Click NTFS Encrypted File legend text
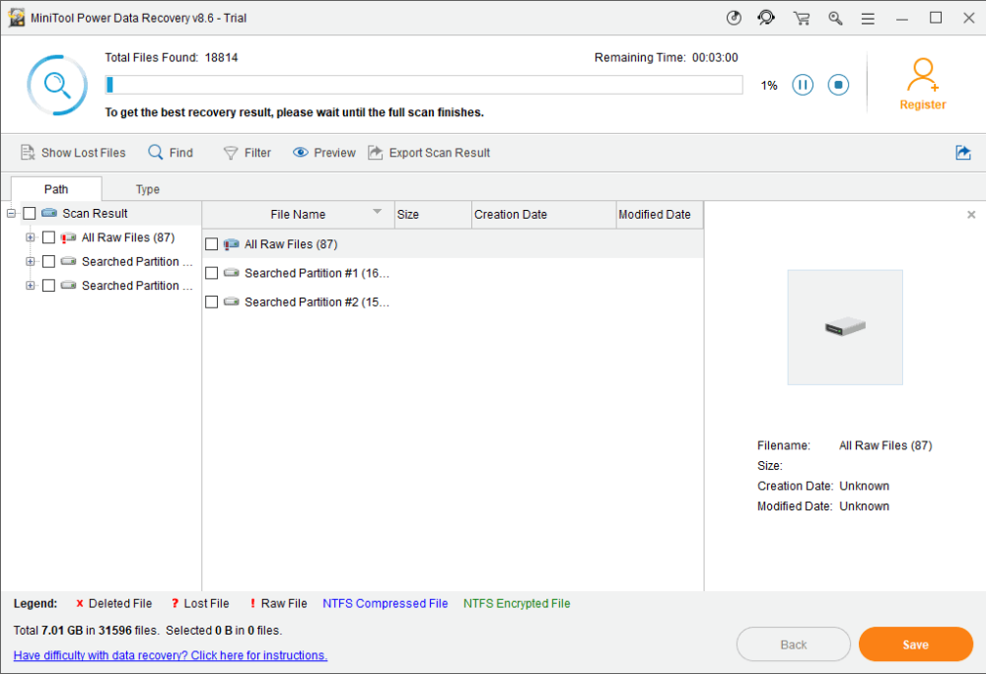The width and height of the screenshot is (986, 674). [517, 604]
